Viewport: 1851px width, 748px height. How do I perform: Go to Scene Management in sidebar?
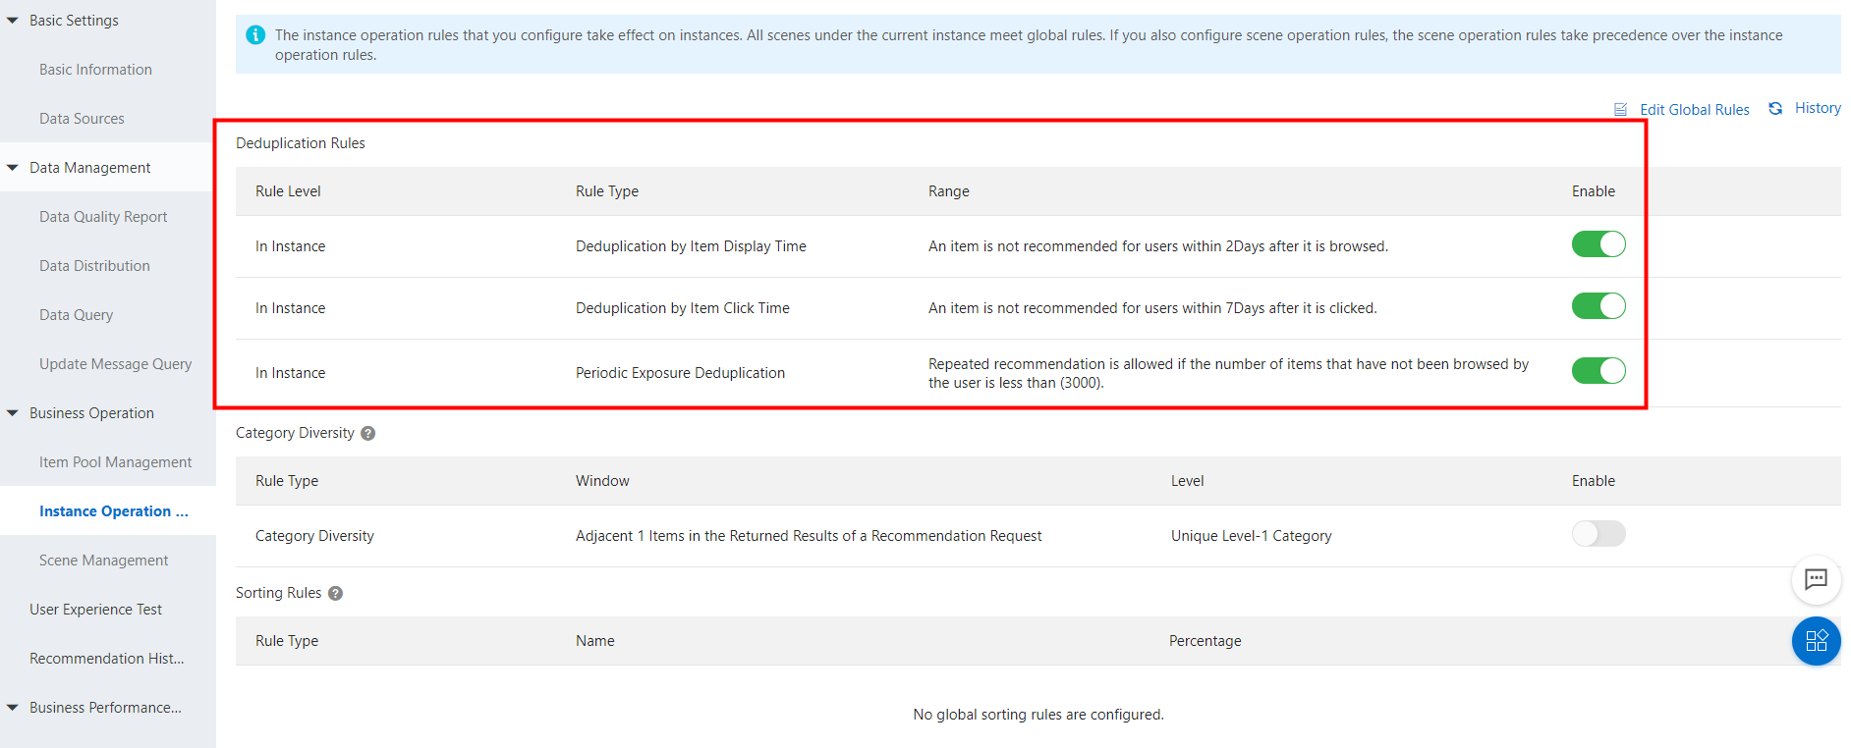coord(103,561)
